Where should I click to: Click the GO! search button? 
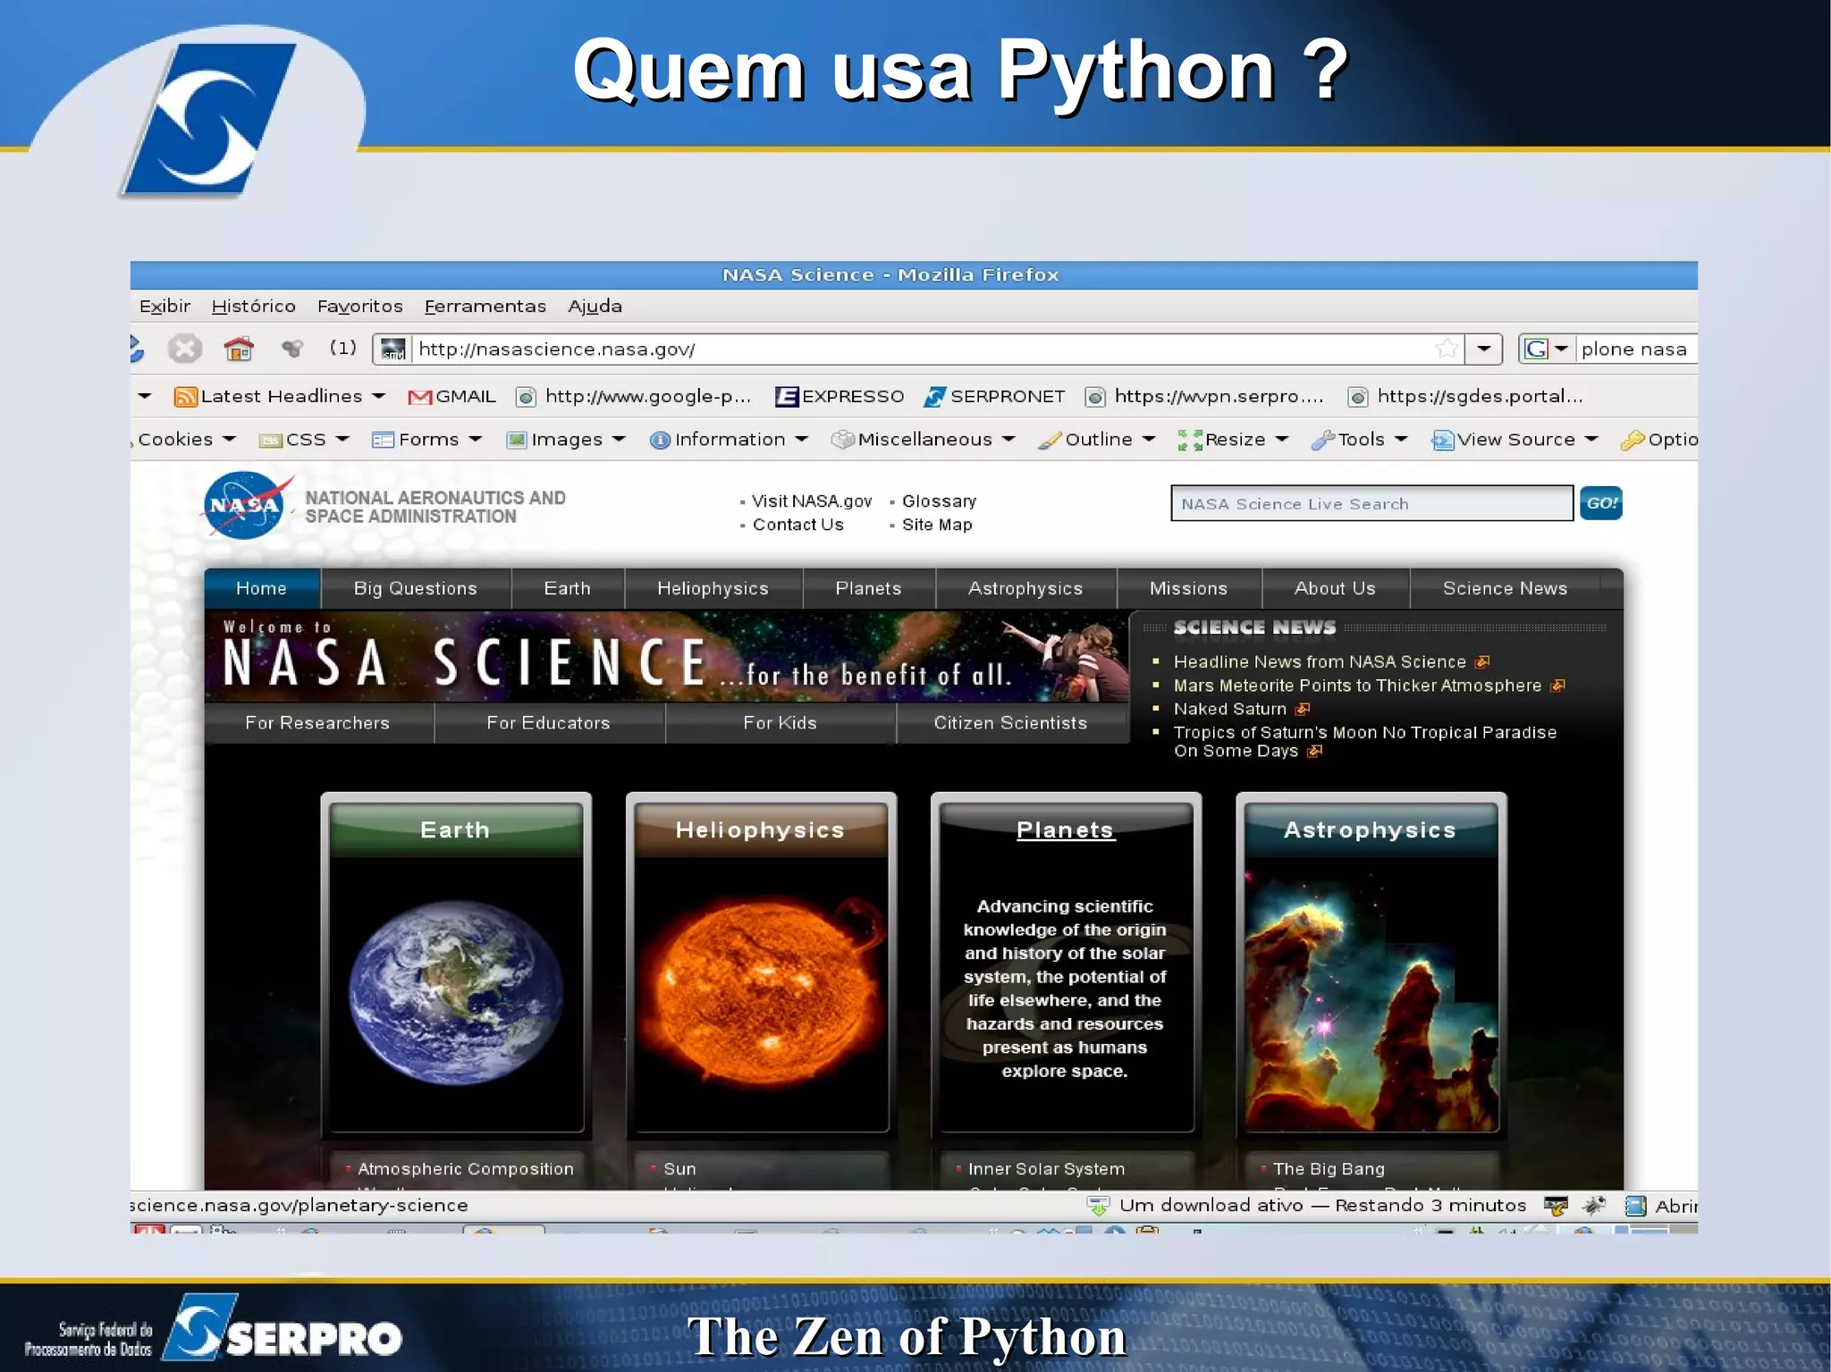(x=1601, y=503)
